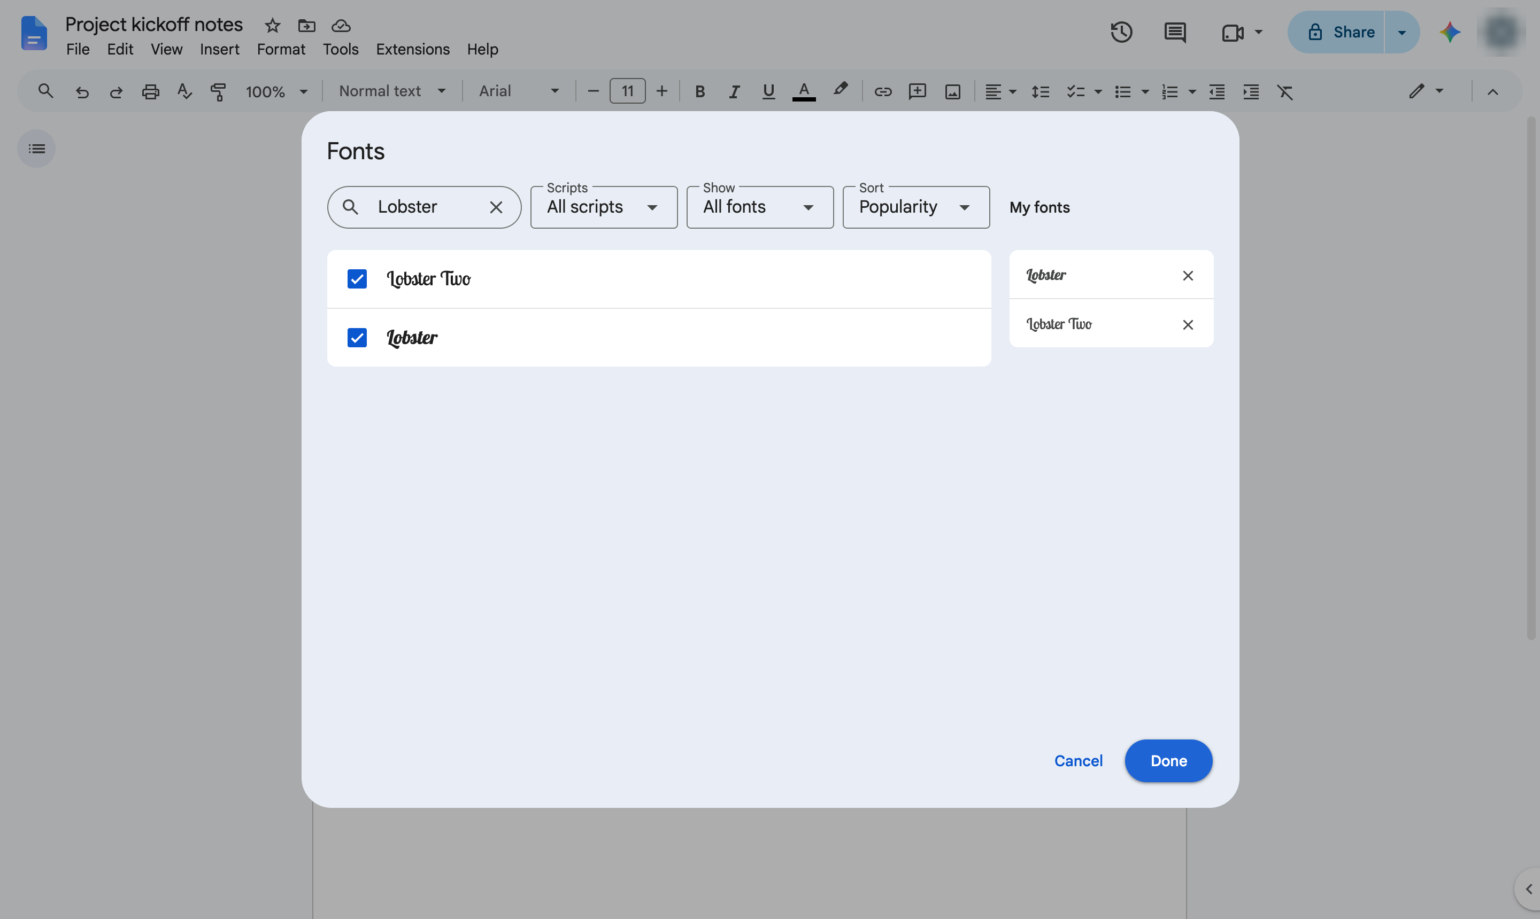Screen dimensions: 1540x919
Task: Open the 100% zoom dropdown
Action: (x=276, y=92)
